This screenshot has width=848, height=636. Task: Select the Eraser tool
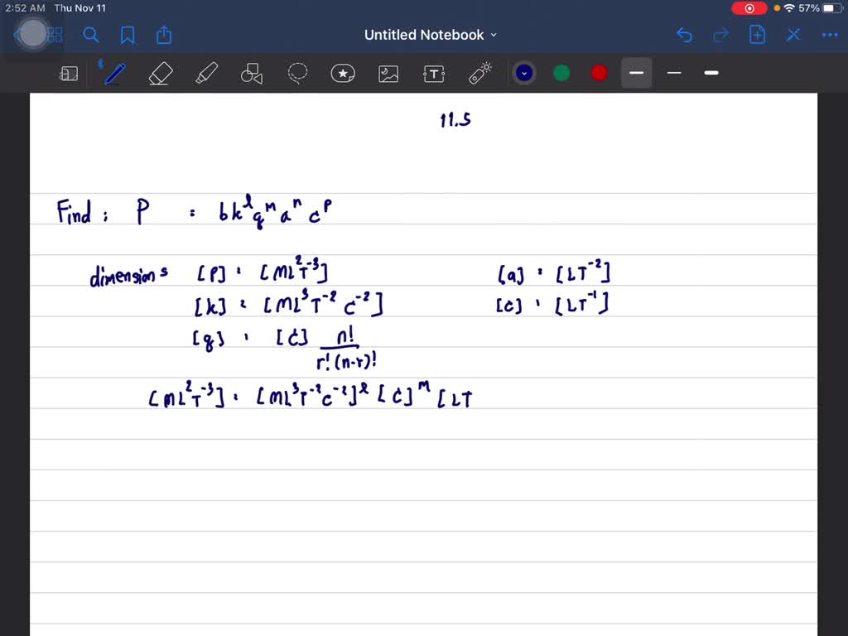[160, 73]
